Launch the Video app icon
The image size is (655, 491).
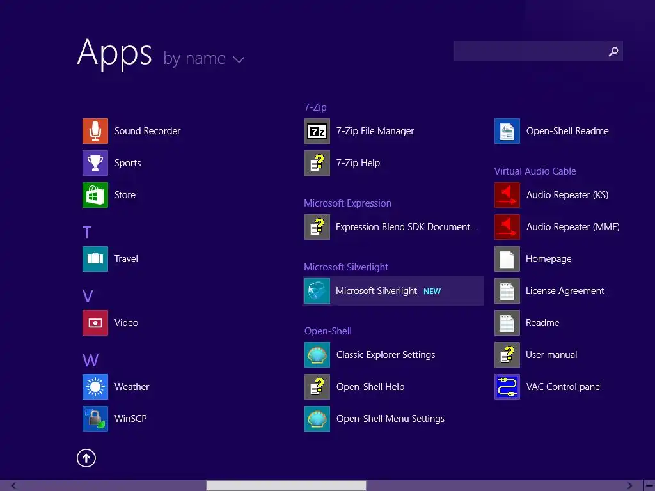95,323
